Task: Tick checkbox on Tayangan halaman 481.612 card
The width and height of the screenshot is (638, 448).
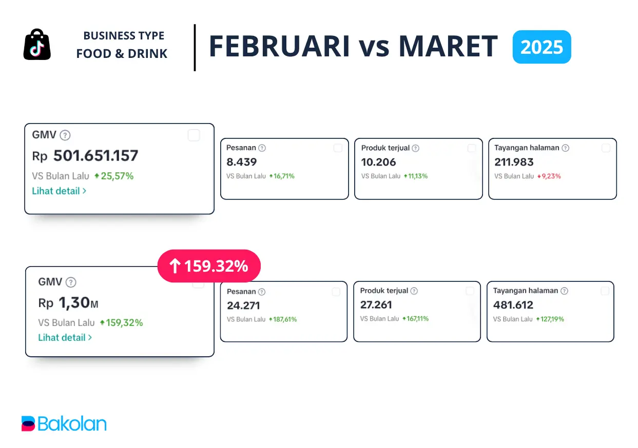Action: click(605, 291)
